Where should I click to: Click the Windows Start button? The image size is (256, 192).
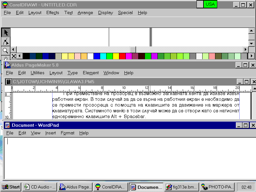point(11,187)
